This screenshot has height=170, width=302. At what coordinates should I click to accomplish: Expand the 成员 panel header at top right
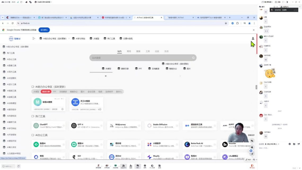[x=286, y=7]
